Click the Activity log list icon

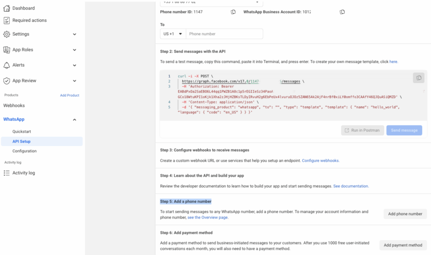[7, 173]
